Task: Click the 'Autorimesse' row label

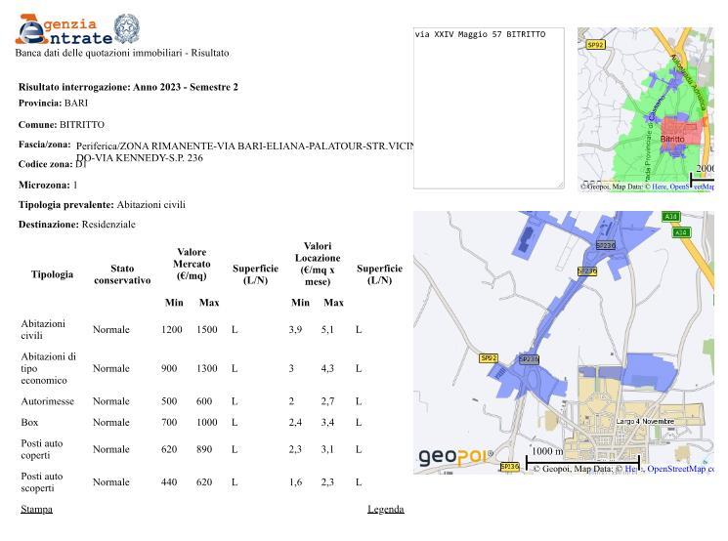Action: (47, 401)
